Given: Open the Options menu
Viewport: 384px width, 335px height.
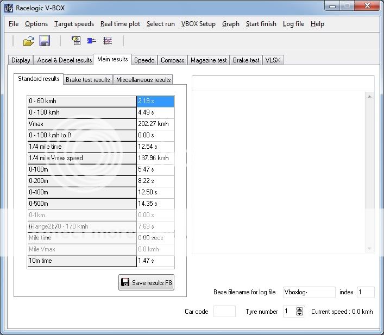Looking at the screenshot, I should click(x=36, y=24).
